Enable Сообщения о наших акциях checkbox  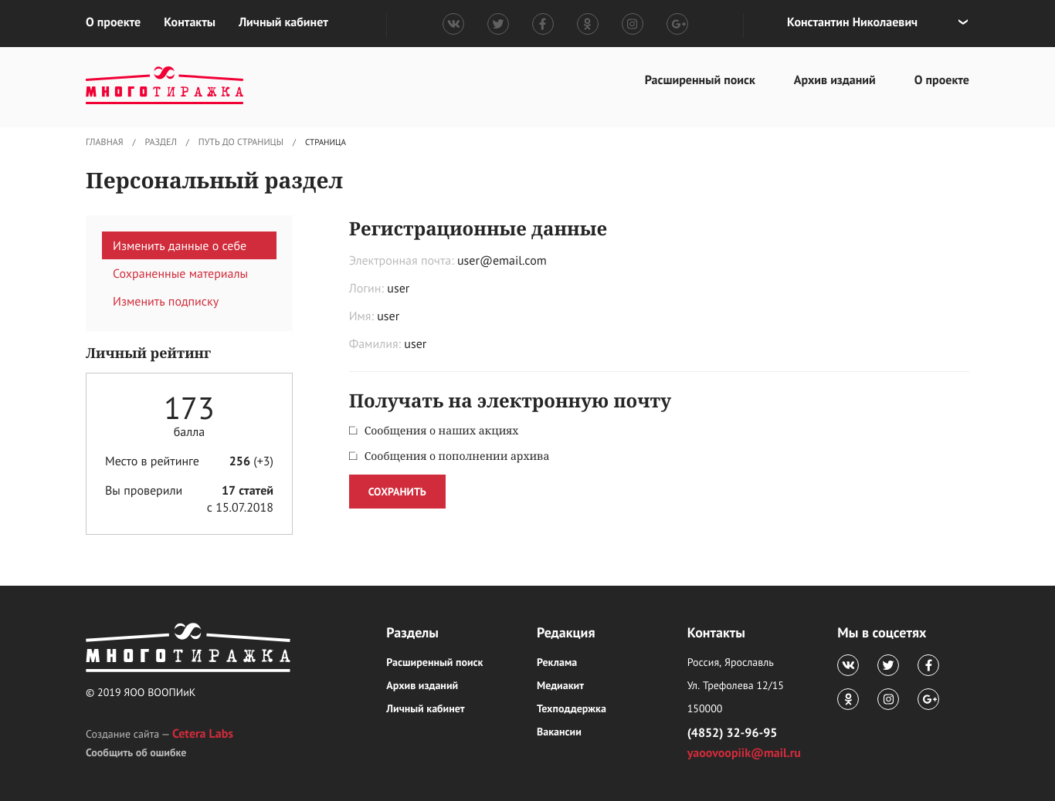point(353,431)
